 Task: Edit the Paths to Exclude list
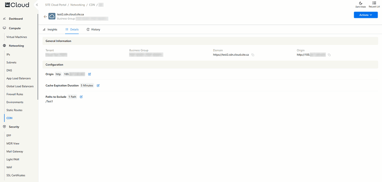coord(81,97)
